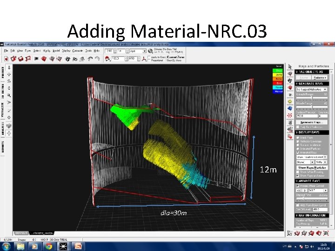
Task: Open the Edit menu
Action: click(13, 51)
